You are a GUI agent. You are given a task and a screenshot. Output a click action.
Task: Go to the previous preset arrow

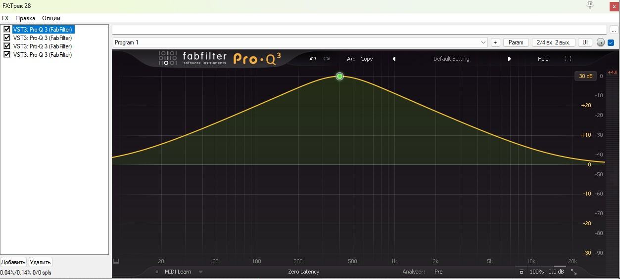pos(394,59)
